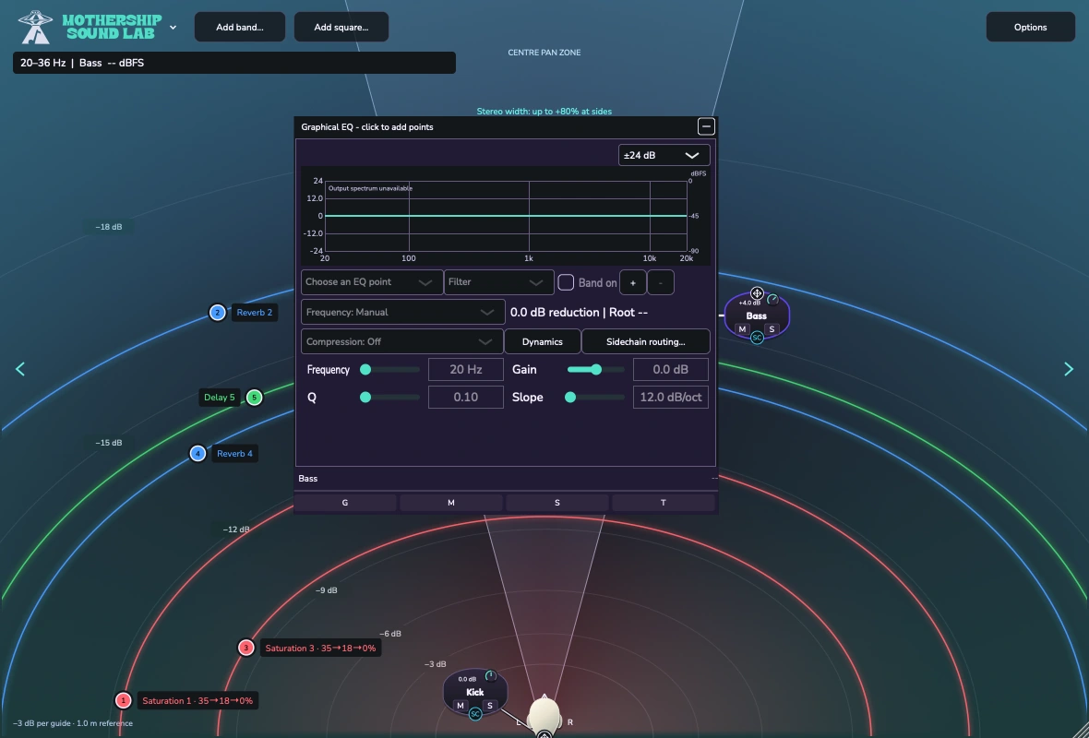Click the 20 Hz frequency field

point(465,369)
